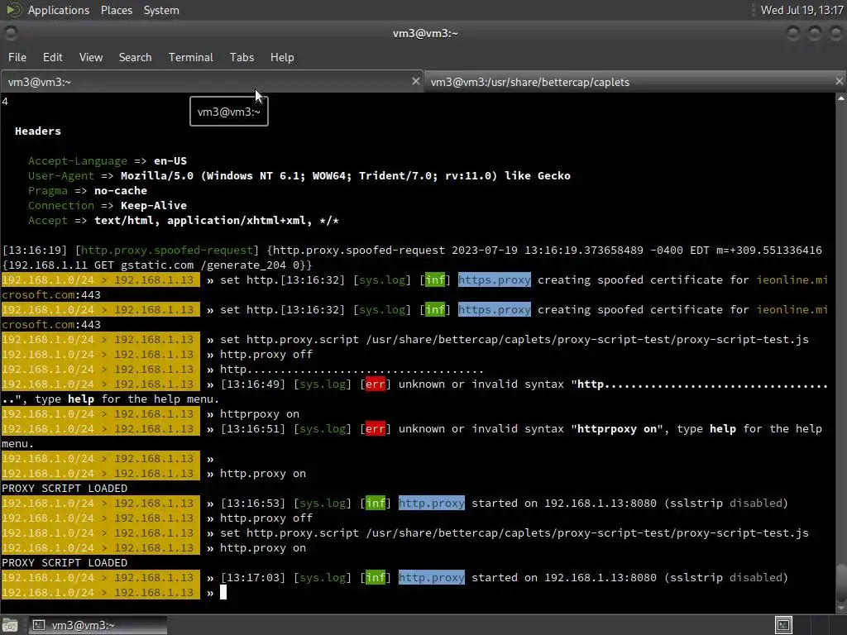The height and width of the screenshot is (635, 847).
Task: Click the show desktop icon in bottom panel
Action: click(x=10, y=625)
